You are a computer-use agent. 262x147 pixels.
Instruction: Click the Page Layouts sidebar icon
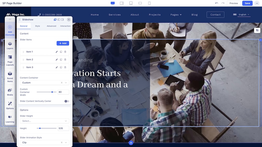[x=10, y=60]
